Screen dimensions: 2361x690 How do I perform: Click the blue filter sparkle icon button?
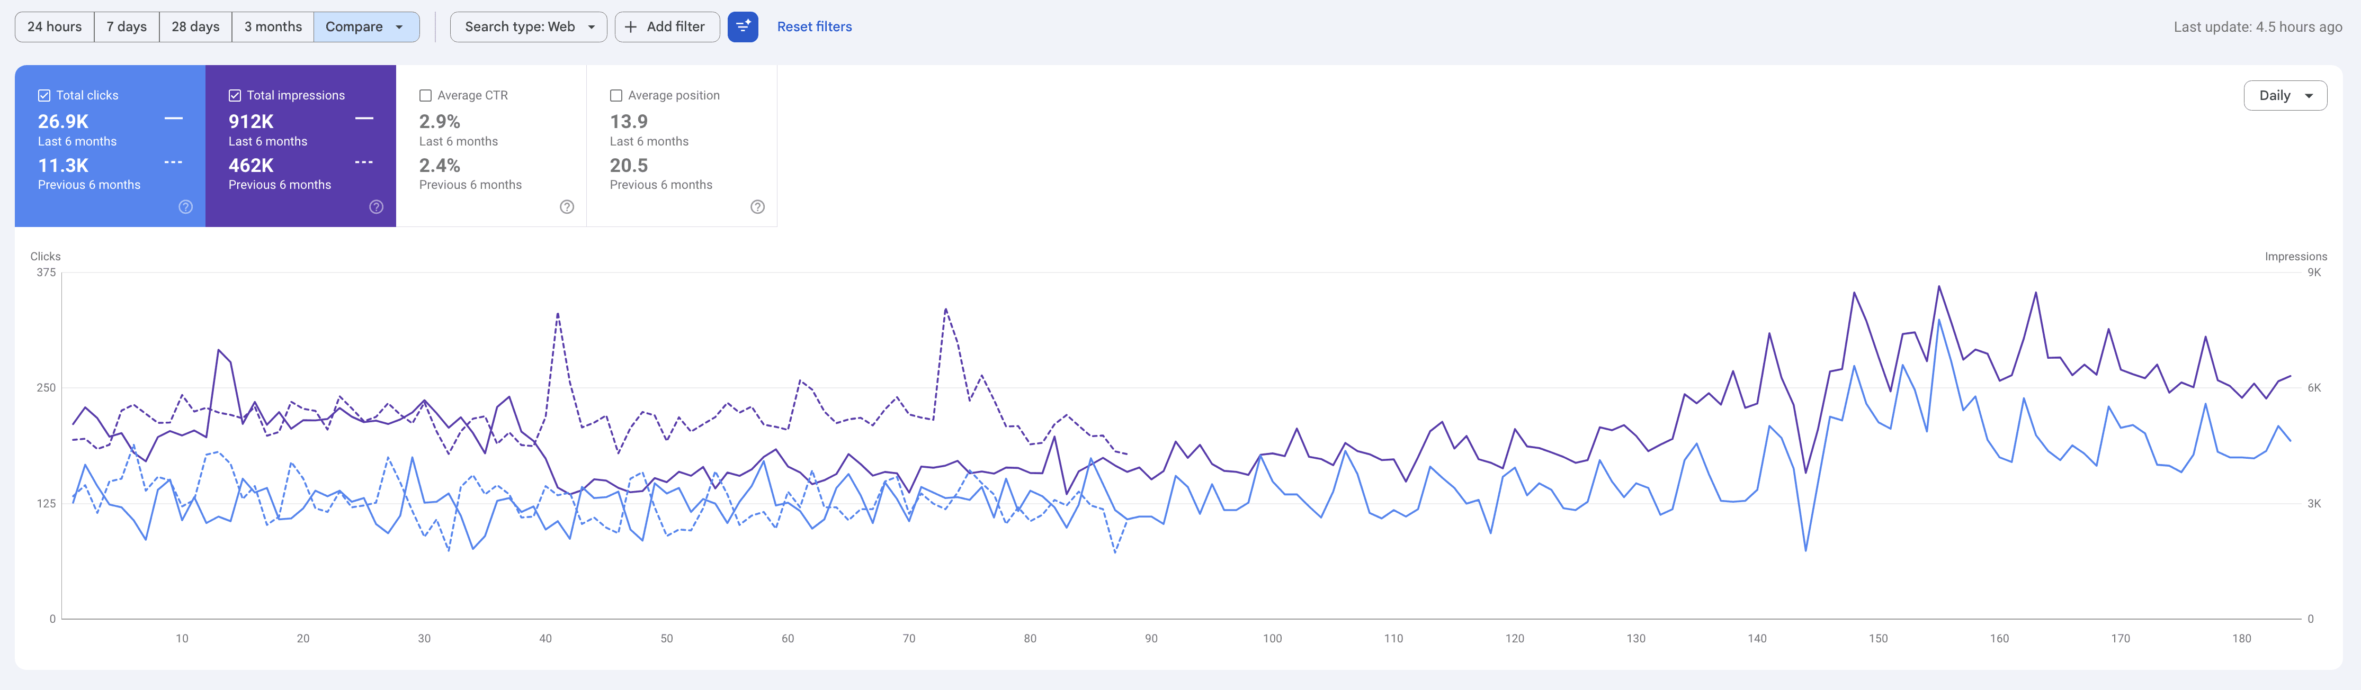pos(743,26)
